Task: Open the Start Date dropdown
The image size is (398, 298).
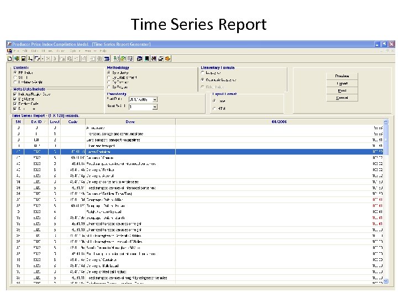Action: click(155, 100)
